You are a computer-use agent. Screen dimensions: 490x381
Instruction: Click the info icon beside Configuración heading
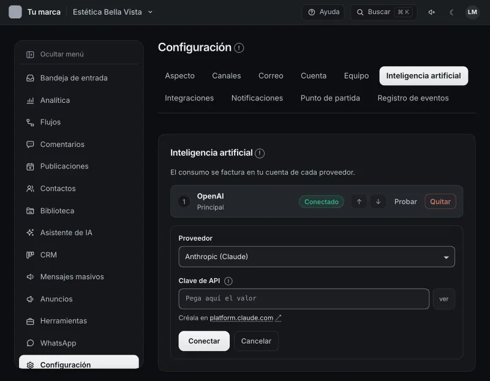pos(239,48)
